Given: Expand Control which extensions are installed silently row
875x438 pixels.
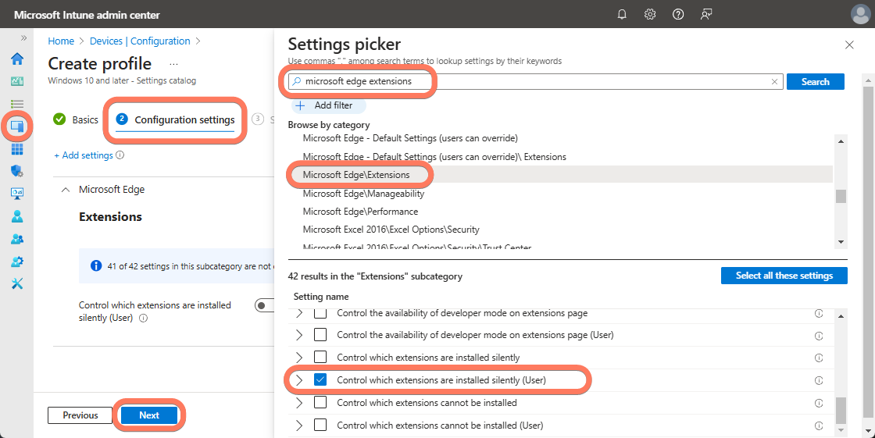Looking at the screenshot, I should 298,358.
